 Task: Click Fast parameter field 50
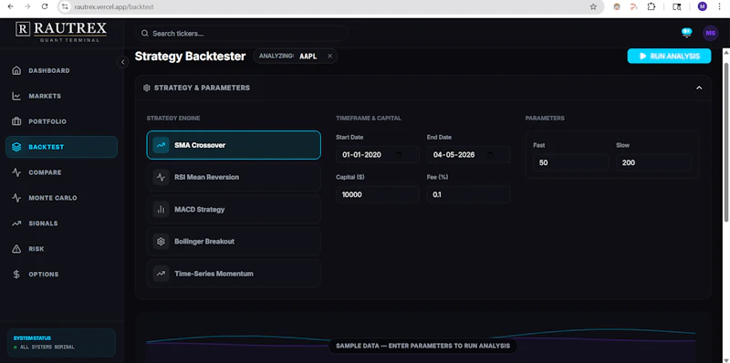click(571, 163)
